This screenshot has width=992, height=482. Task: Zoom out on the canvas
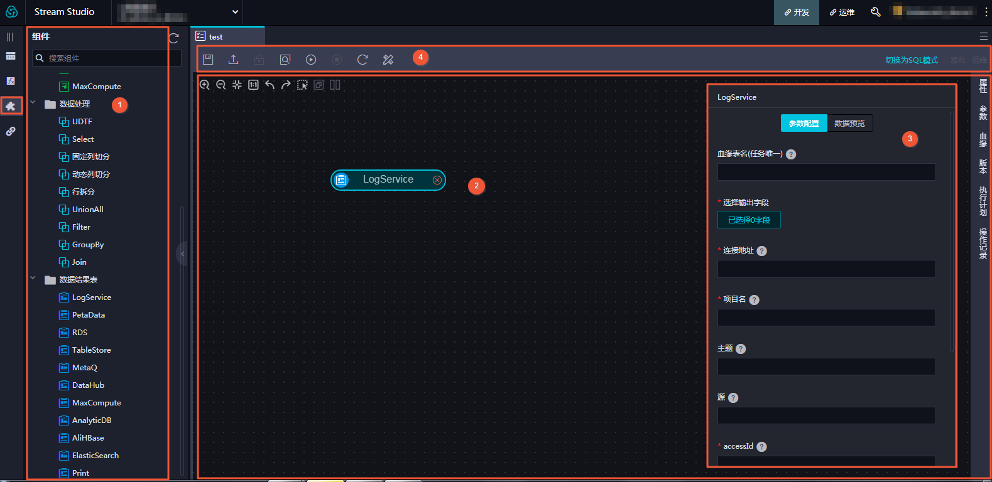(x=221, y=85)
